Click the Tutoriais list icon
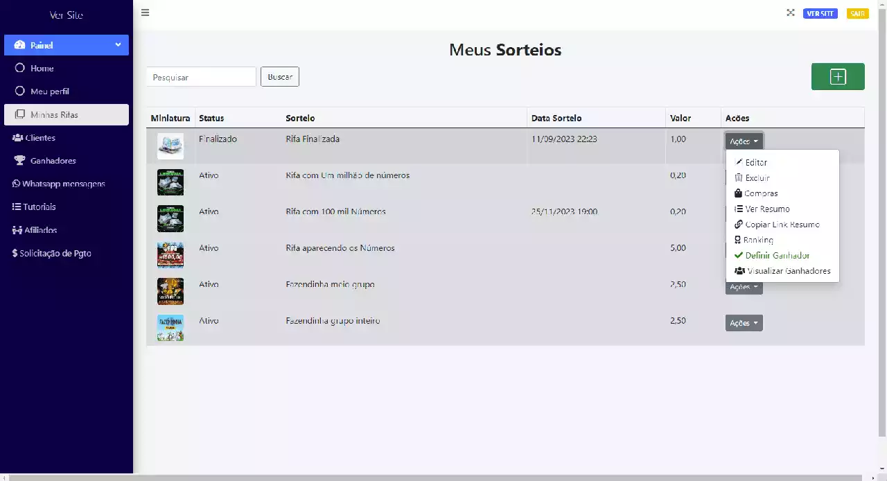887x481 pixels. [x=17, y=207]
